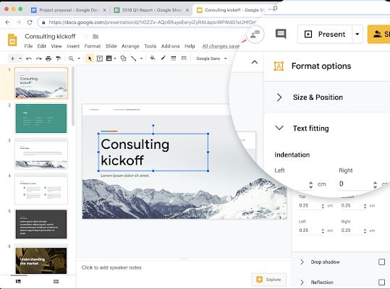
Task: Select the line tool icon
Action: [134, 59]
